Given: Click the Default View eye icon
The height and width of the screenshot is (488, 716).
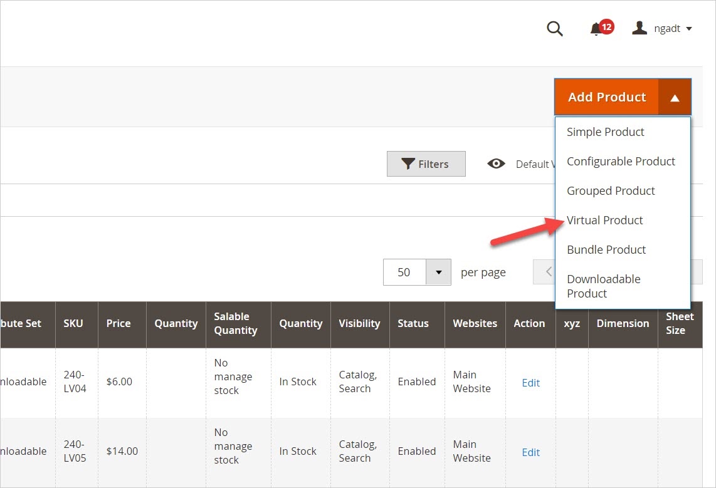Looking at the screenshot, I should pos(497,164).
